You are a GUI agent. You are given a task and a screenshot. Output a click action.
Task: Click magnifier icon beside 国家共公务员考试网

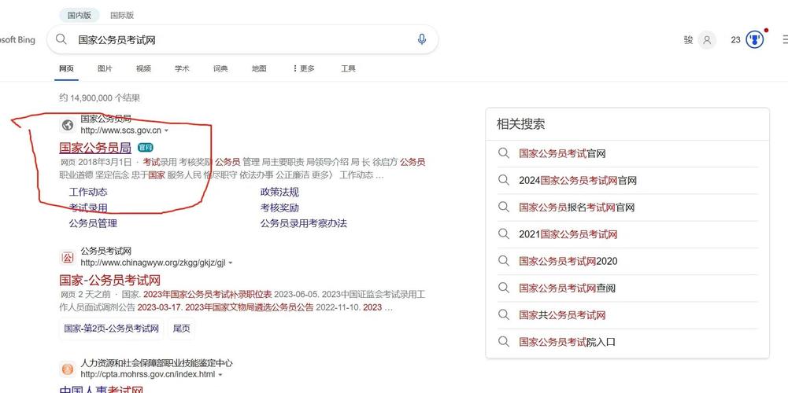point(504,314)
